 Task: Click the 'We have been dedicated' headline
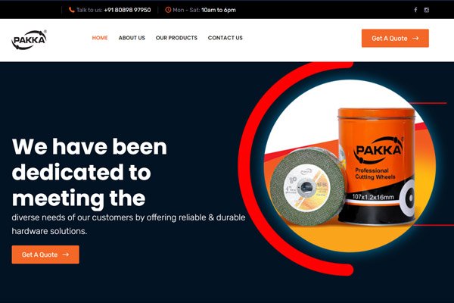click(89, 172)
